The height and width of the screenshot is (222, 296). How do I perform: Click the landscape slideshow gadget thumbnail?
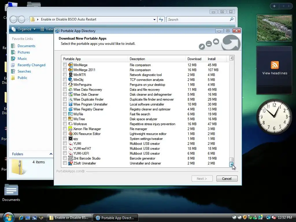(274, 28)
